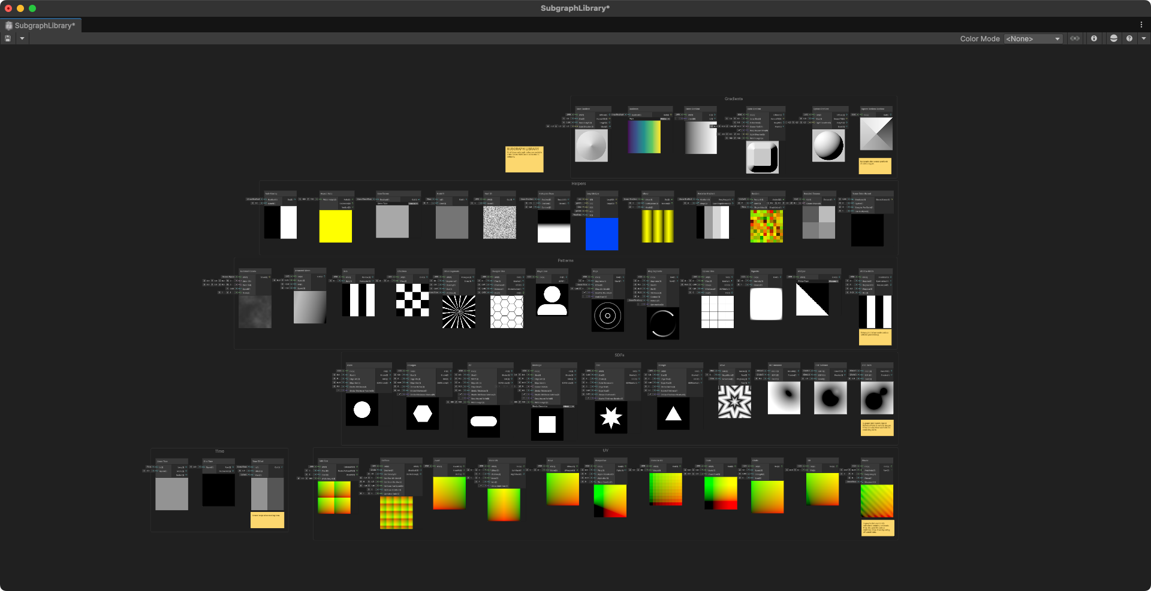This screenshot has height=591, width=1151.
Task: Toggle the Graph Inspector info icon
Action: pyautogui.click(x=1094, y=38)
